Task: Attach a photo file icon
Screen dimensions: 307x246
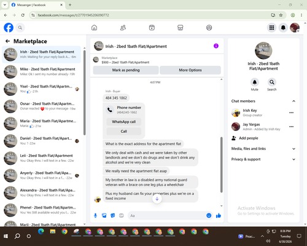Action: point(104,215)
